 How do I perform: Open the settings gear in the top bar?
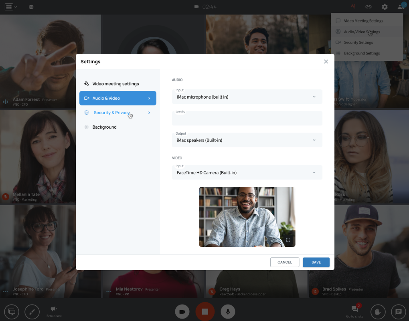pos(385,7)
